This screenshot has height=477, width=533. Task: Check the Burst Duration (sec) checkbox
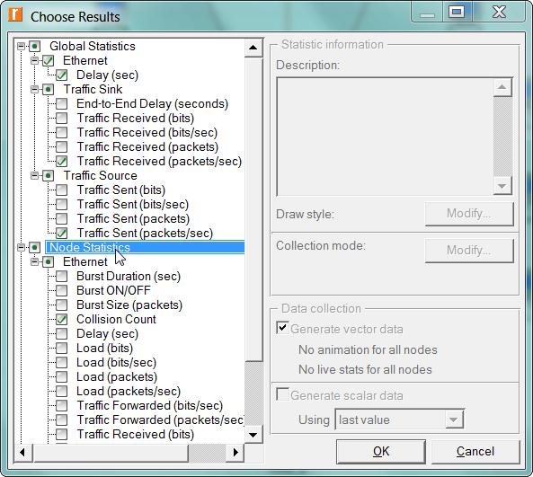(61, 276)
